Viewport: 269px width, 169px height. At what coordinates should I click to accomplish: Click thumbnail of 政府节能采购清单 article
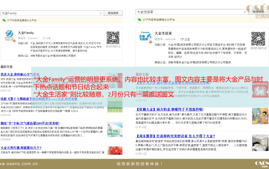(115, 105)
